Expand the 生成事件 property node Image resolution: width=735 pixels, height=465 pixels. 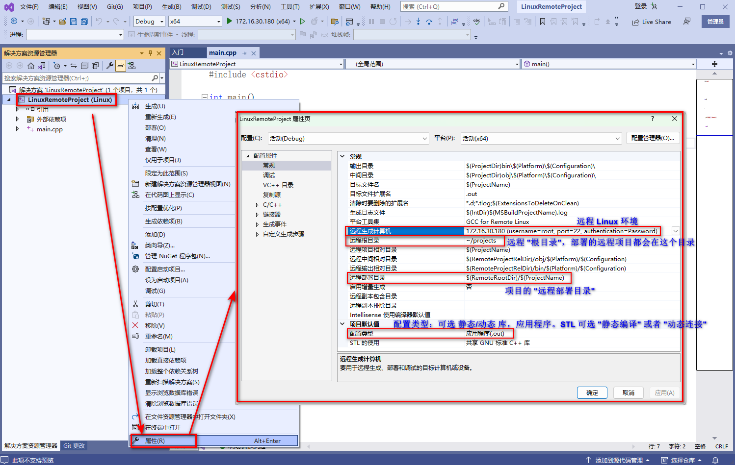click(257, 224)
